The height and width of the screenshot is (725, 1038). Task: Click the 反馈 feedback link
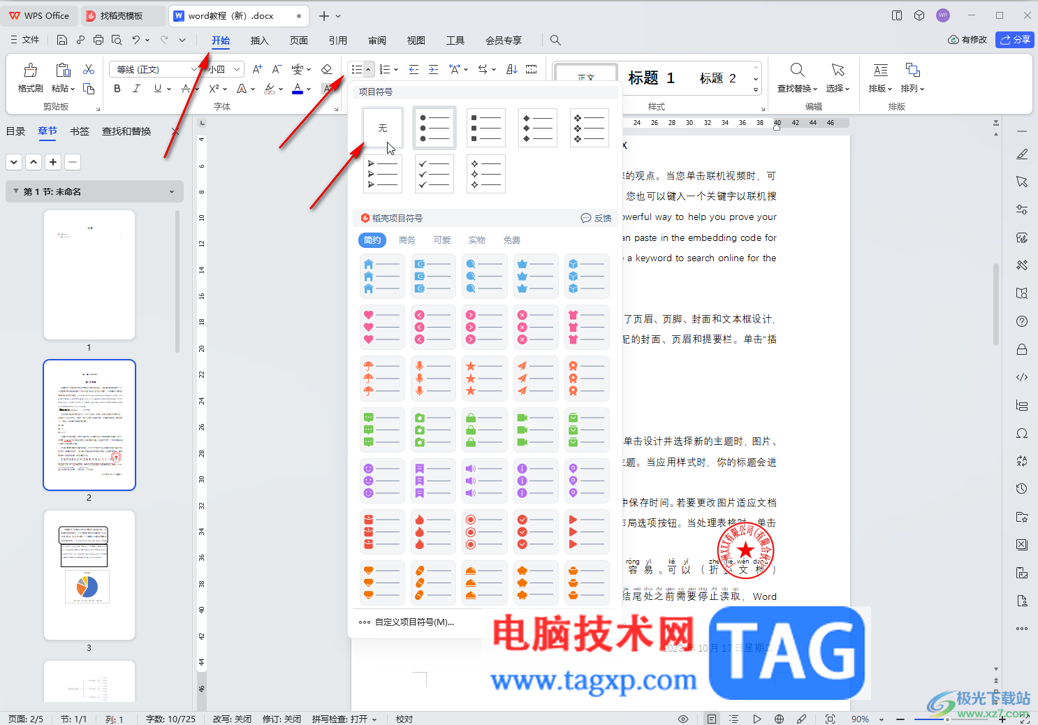point(597,218)
